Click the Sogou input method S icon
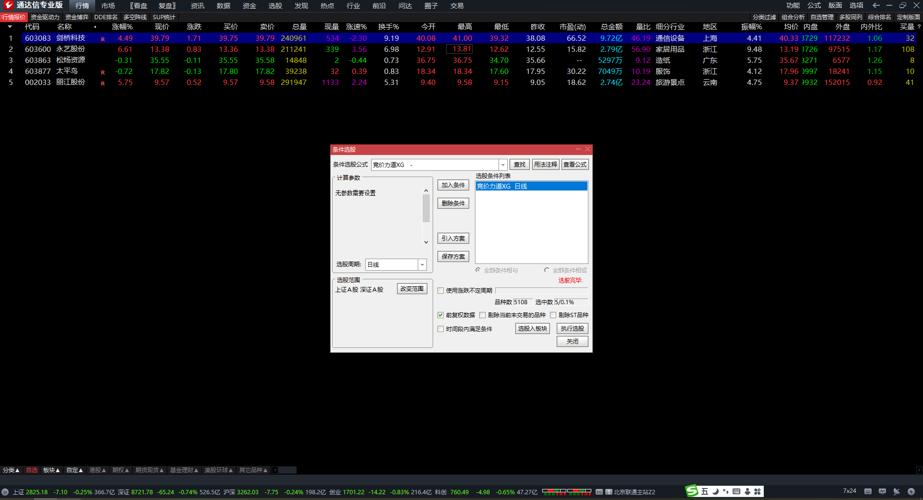The height and width of the screenshot is (500, 923). 692,491
